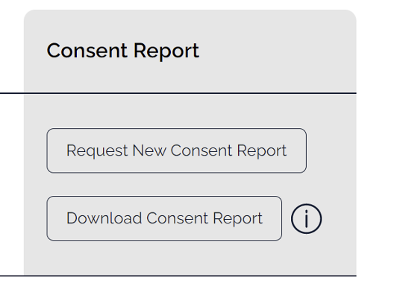Screen dimensions: 400x292
Task: Click 'New Consent Report' text in the first button
Action: coord(210,151)
